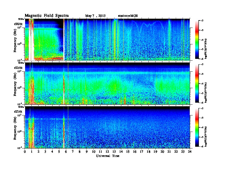The width and height of the screenshot is (226, 174).
Task: Click the hour "2" tick label on time axis
Action: 39,152
